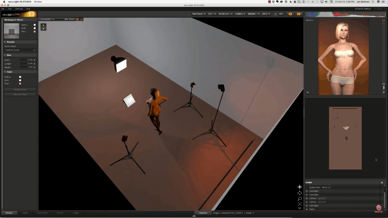Click the Studiolight brightness slider
Screen dimensions: 388x218
click(x=60, y=19)
